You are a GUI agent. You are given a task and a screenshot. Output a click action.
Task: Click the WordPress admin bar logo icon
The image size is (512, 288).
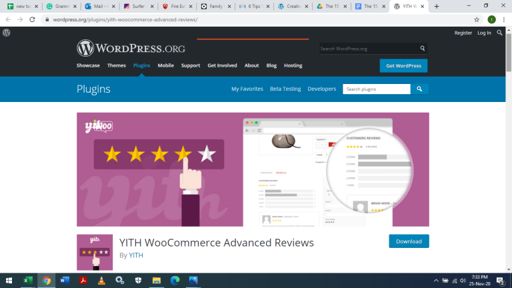click(x=6, y=33)
